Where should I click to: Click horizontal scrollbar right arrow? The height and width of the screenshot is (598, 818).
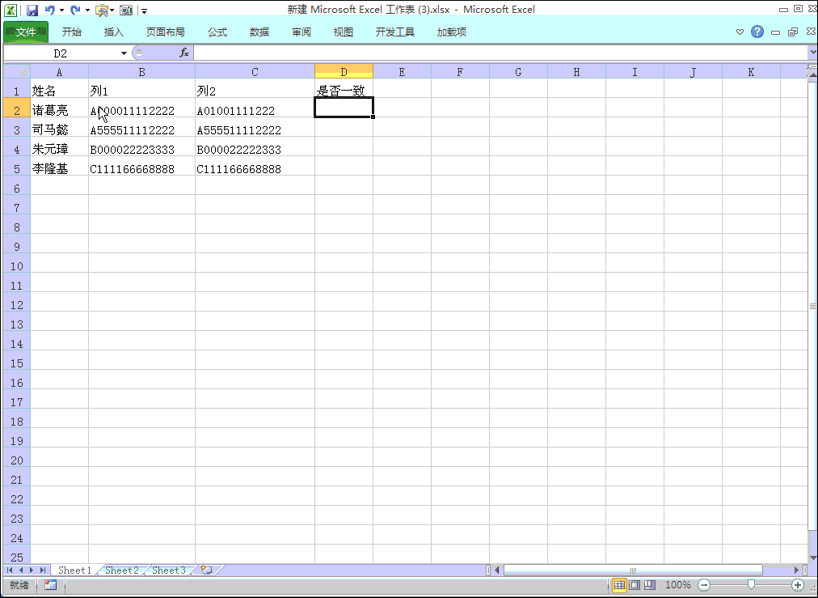[x=797, y=570]
